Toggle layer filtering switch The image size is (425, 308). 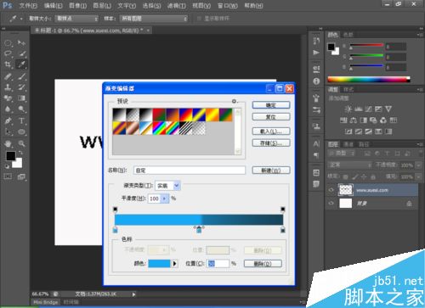420,154
